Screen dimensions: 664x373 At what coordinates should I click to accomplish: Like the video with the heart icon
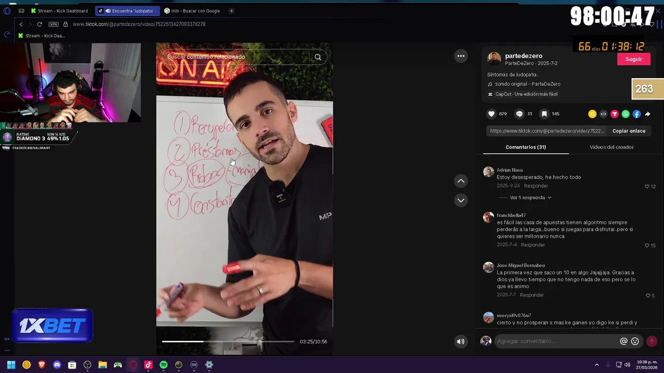491,114
